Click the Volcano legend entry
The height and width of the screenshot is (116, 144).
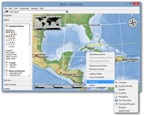click(x=12, y=67)
